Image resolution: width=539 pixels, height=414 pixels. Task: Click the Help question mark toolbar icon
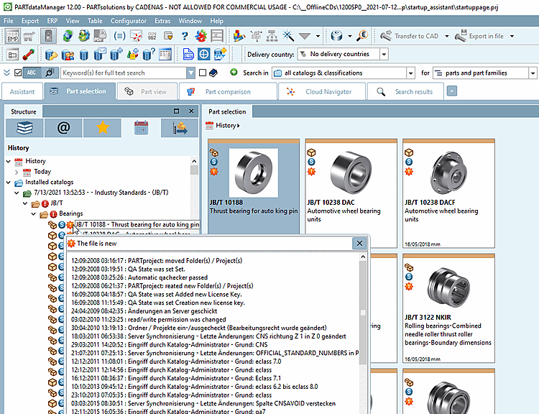[x=185, y=36]
